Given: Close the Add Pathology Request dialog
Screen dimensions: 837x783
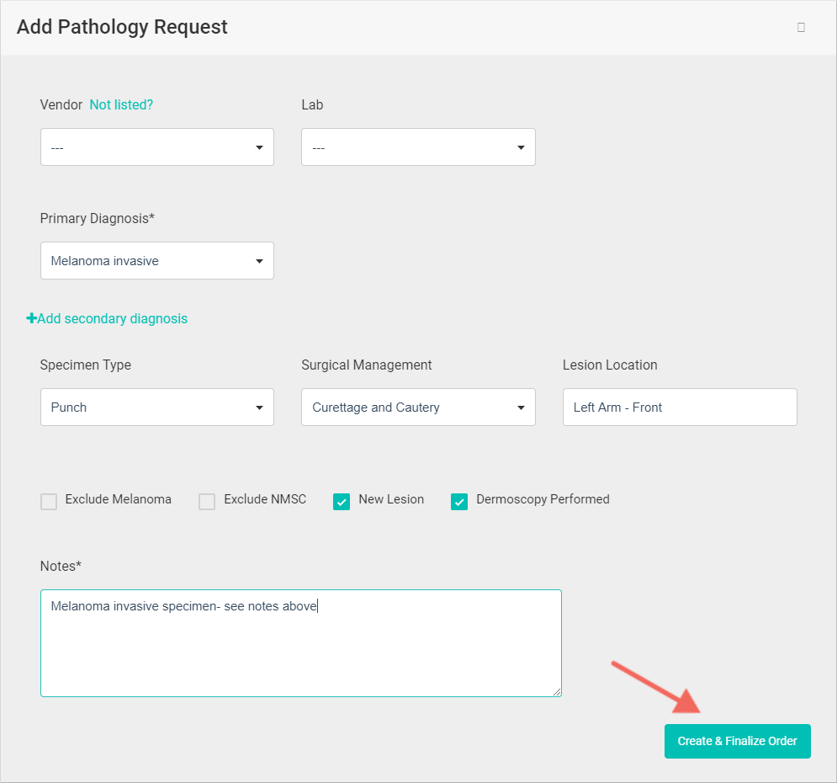Looking at the screenshot, I should tap(801, 27).
